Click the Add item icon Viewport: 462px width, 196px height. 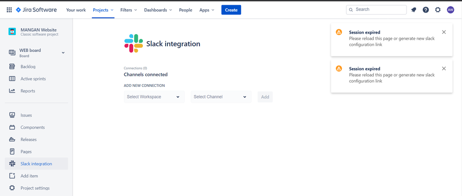12,176
